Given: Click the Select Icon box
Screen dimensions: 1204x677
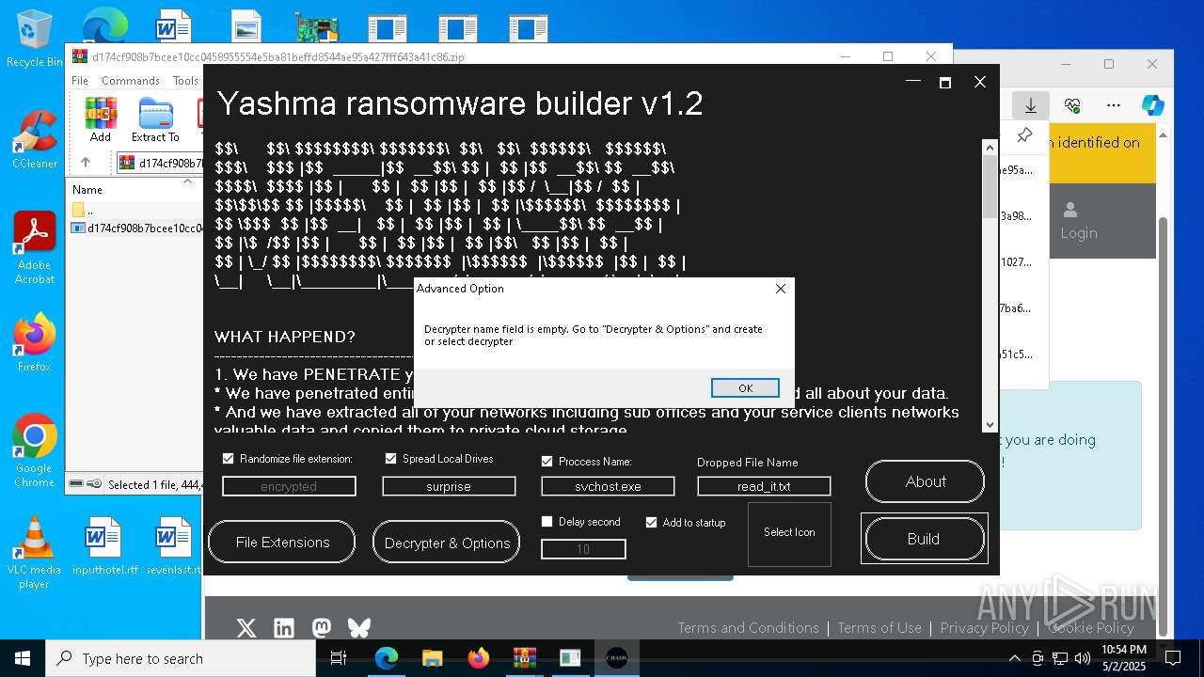Looking at the screenshot, I should point(789,533).
